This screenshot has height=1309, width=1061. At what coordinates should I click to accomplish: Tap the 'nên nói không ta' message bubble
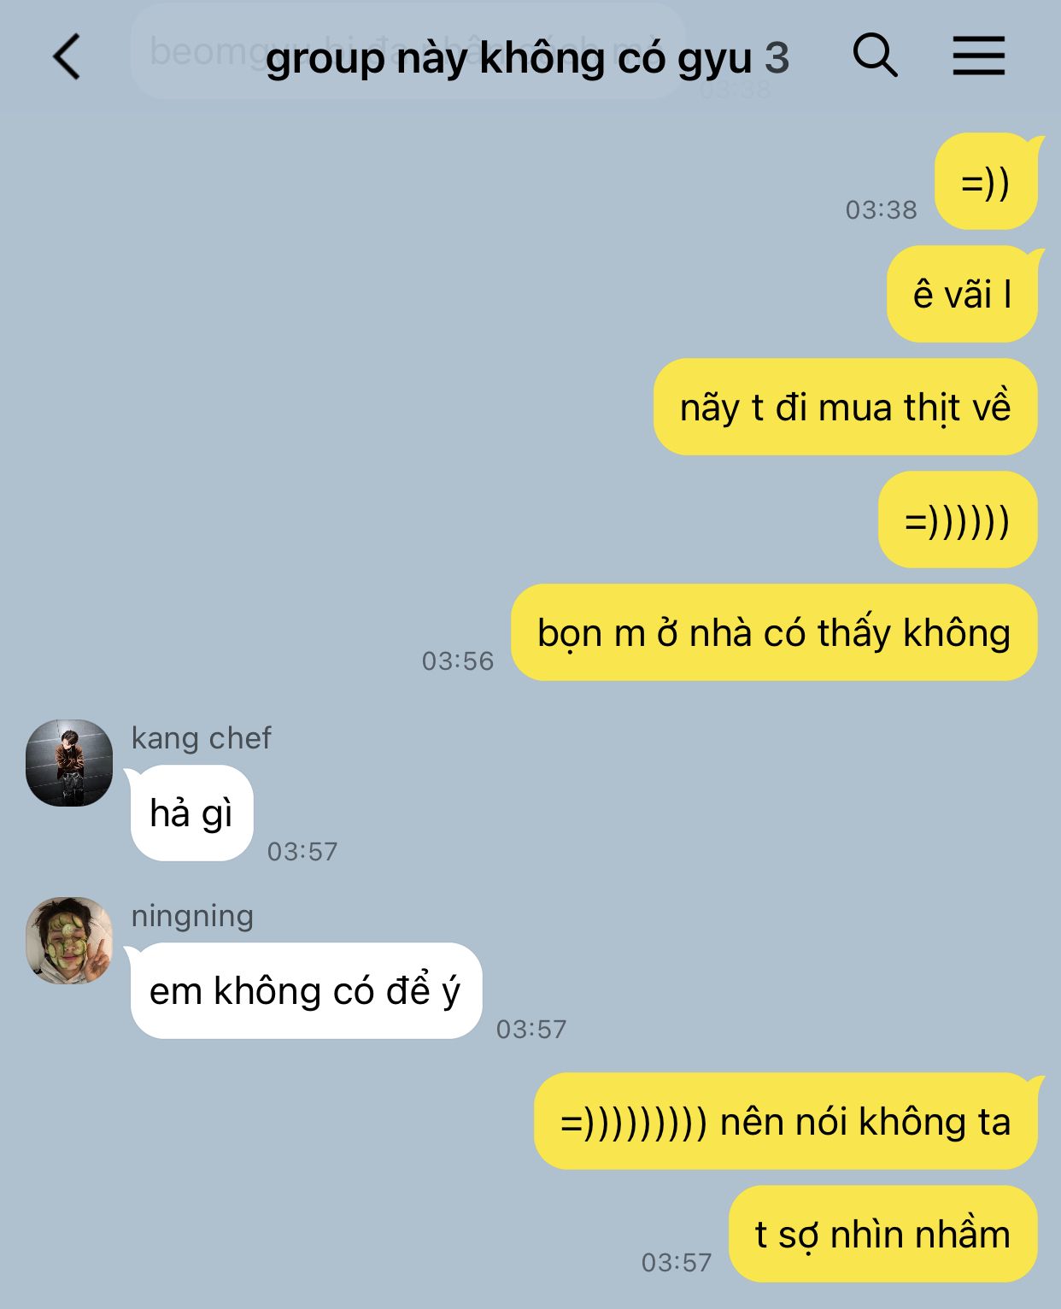point(786,1121)
